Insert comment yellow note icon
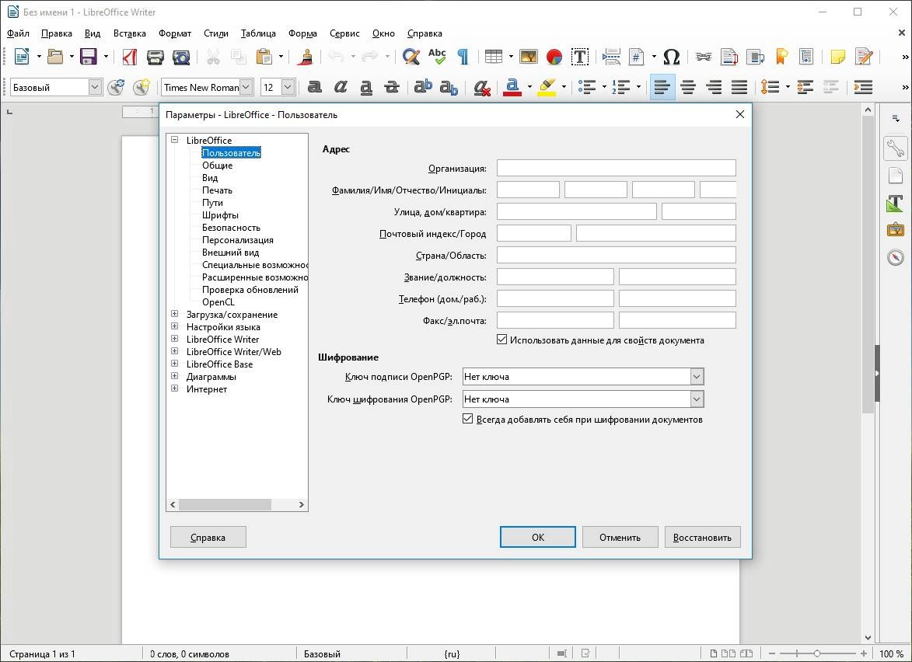The width and height of the screenshot is (912, 662). pos(837,57)
